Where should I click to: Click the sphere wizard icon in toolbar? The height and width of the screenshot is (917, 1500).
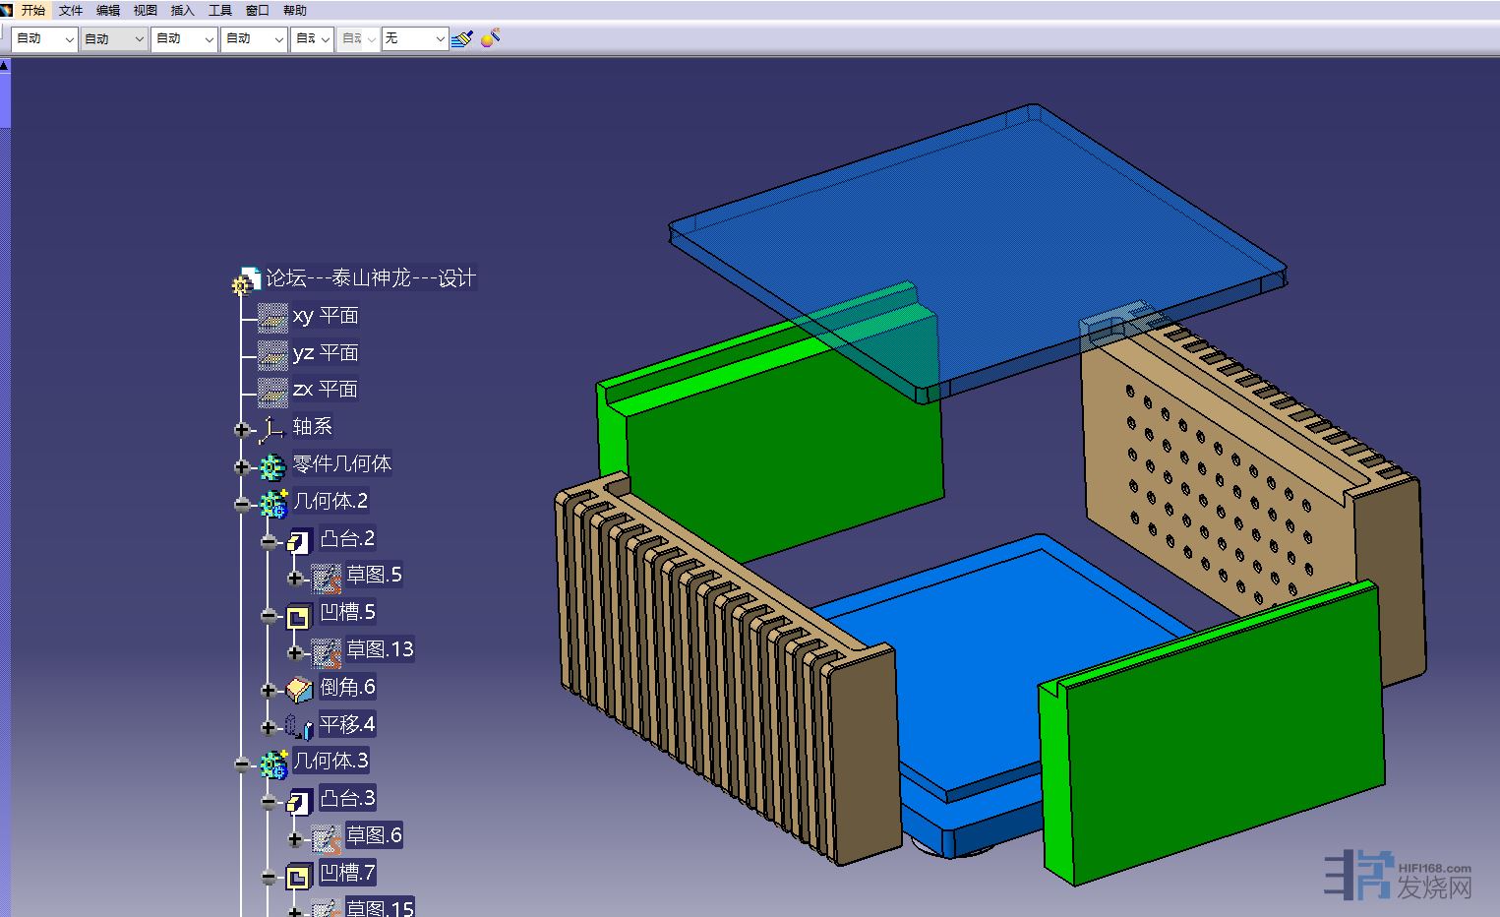(x=491, y=38)
